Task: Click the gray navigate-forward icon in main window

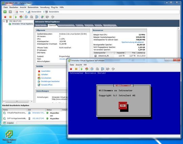Action: (10, 12)
